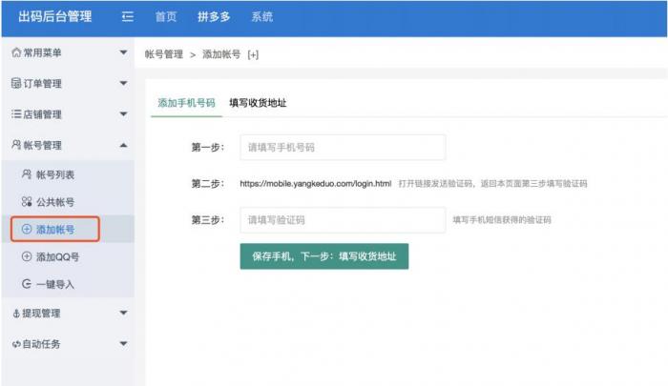The width and height of the screenshot is (668, 386).
Task: Click the 添加QQ号 plus icon
Action: click(26, 257)
